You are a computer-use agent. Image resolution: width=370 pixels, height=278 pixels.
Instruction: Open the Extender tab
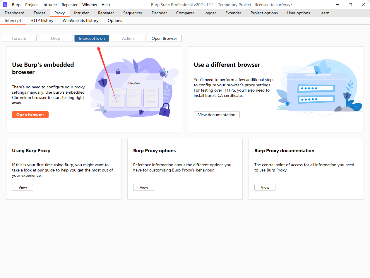pyautogui.click(x=233, y=13)
